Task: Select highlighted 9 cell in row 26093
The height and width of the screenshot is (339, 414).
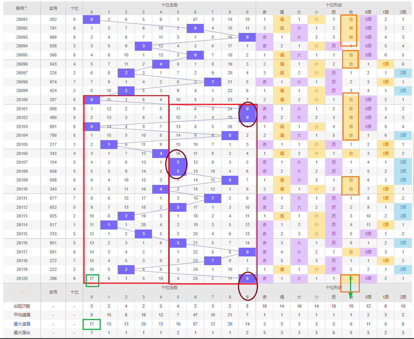Action: [x=247, y=37]
